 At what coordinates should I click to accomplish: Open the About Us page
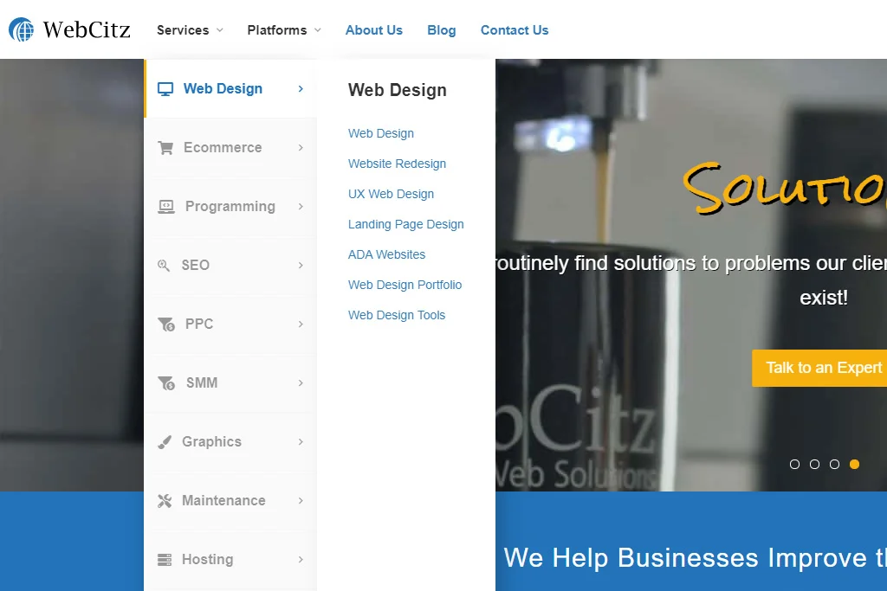click(374, 30)
